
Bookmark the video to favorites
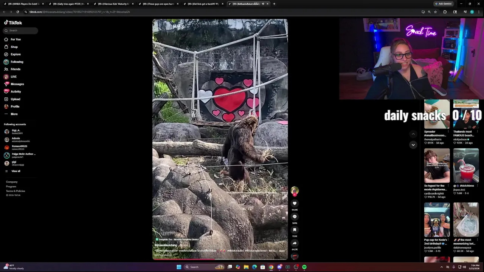(x=295, y=230)
